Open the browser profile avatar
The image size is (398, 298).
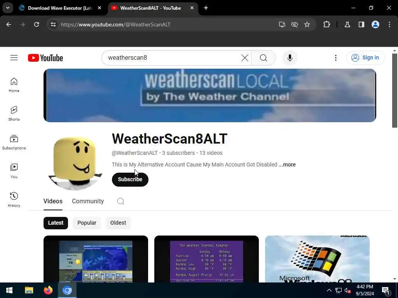pos(375,24)
